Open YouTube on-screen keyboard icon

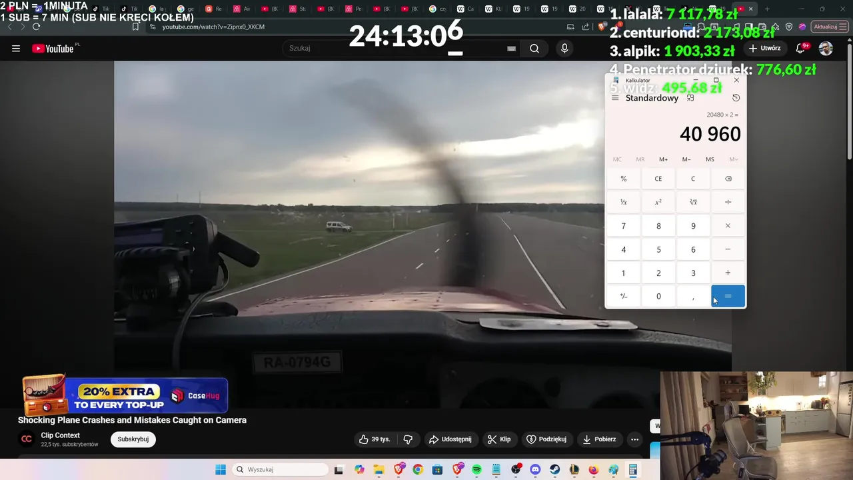point(511,48)
